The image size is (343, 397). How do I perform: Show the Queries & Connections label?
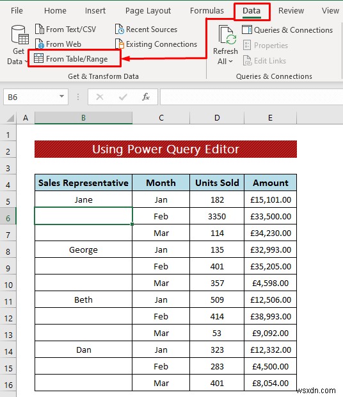click(293, 30)
